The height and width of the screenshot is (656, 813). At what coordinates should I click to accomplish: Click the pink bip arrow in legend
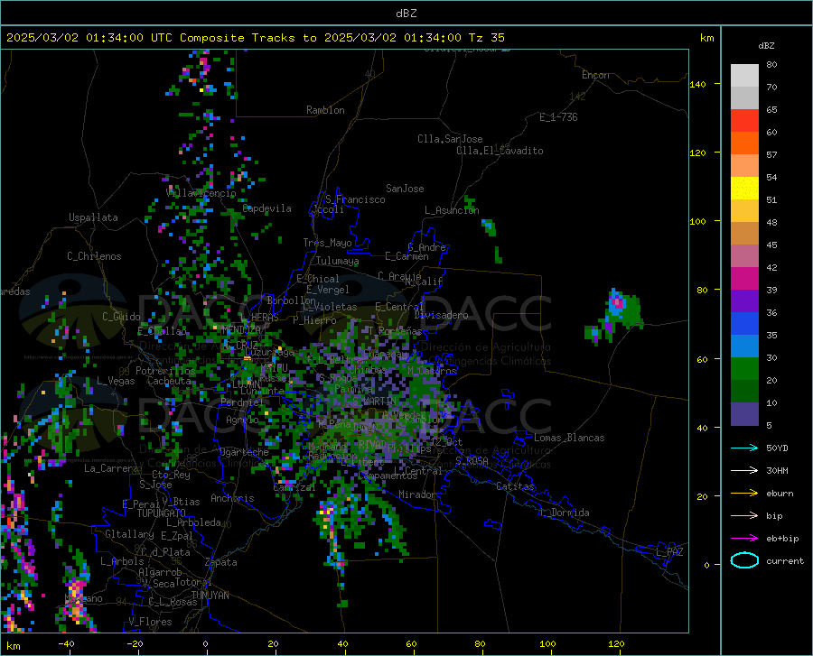click(744, 516)
